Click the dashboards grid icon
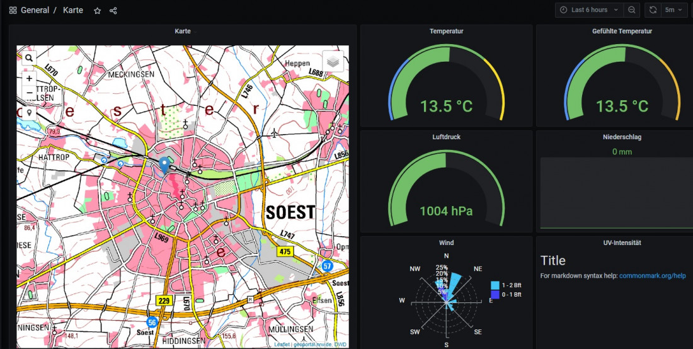Screen dimensions: 693x349 click(x=13, y=11)
